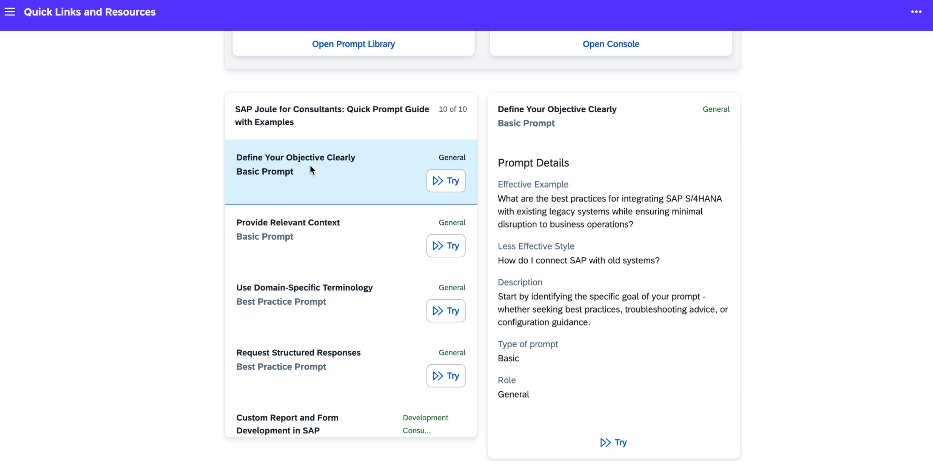
Task: Click the Description label in details
Action: pos(520,282)
